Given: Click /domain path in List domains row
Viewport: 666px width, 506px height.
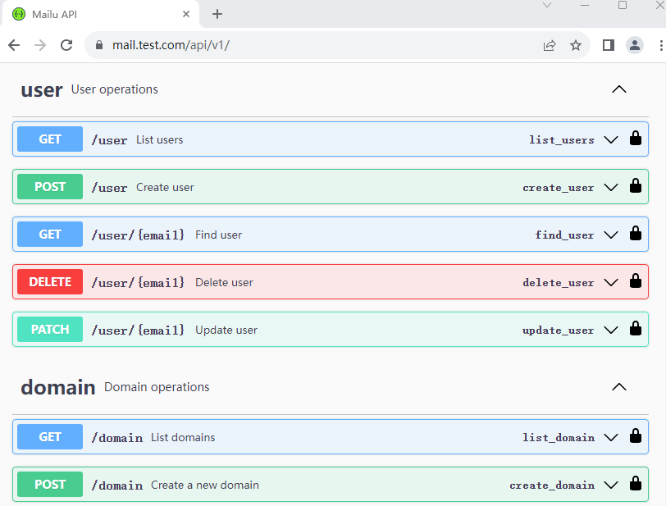Looking at the screenshot, I should 117,438.
